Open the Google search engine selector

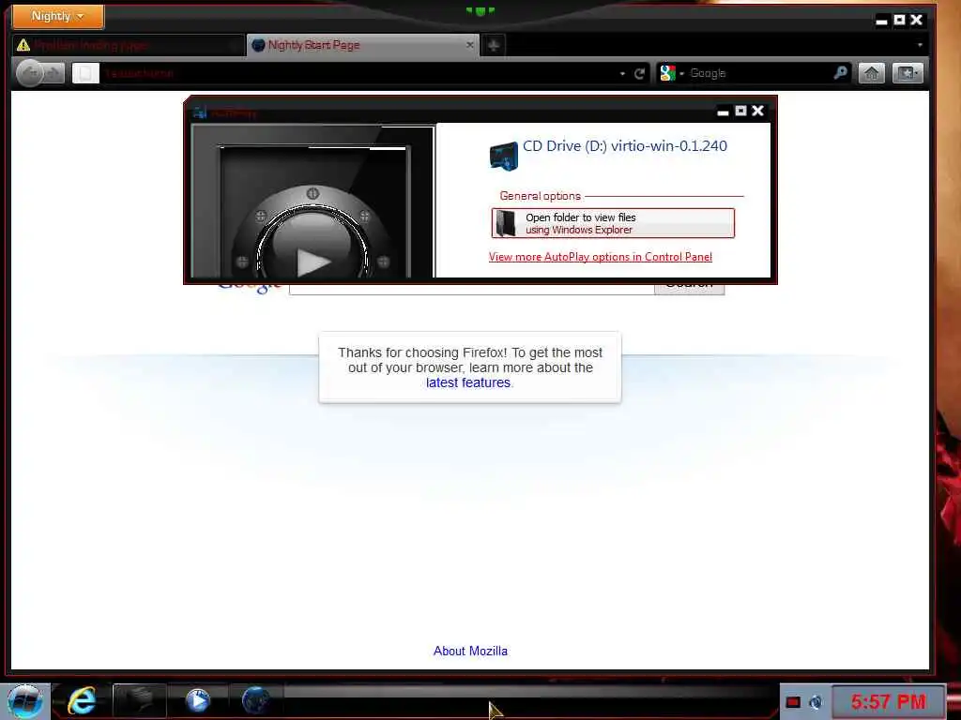(x=672, y=73)
